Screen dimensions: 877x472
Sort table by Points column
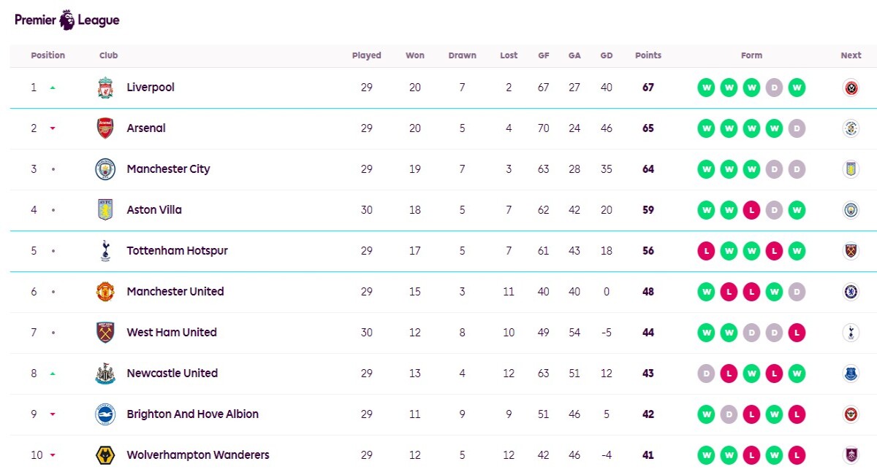click(648, 55)
